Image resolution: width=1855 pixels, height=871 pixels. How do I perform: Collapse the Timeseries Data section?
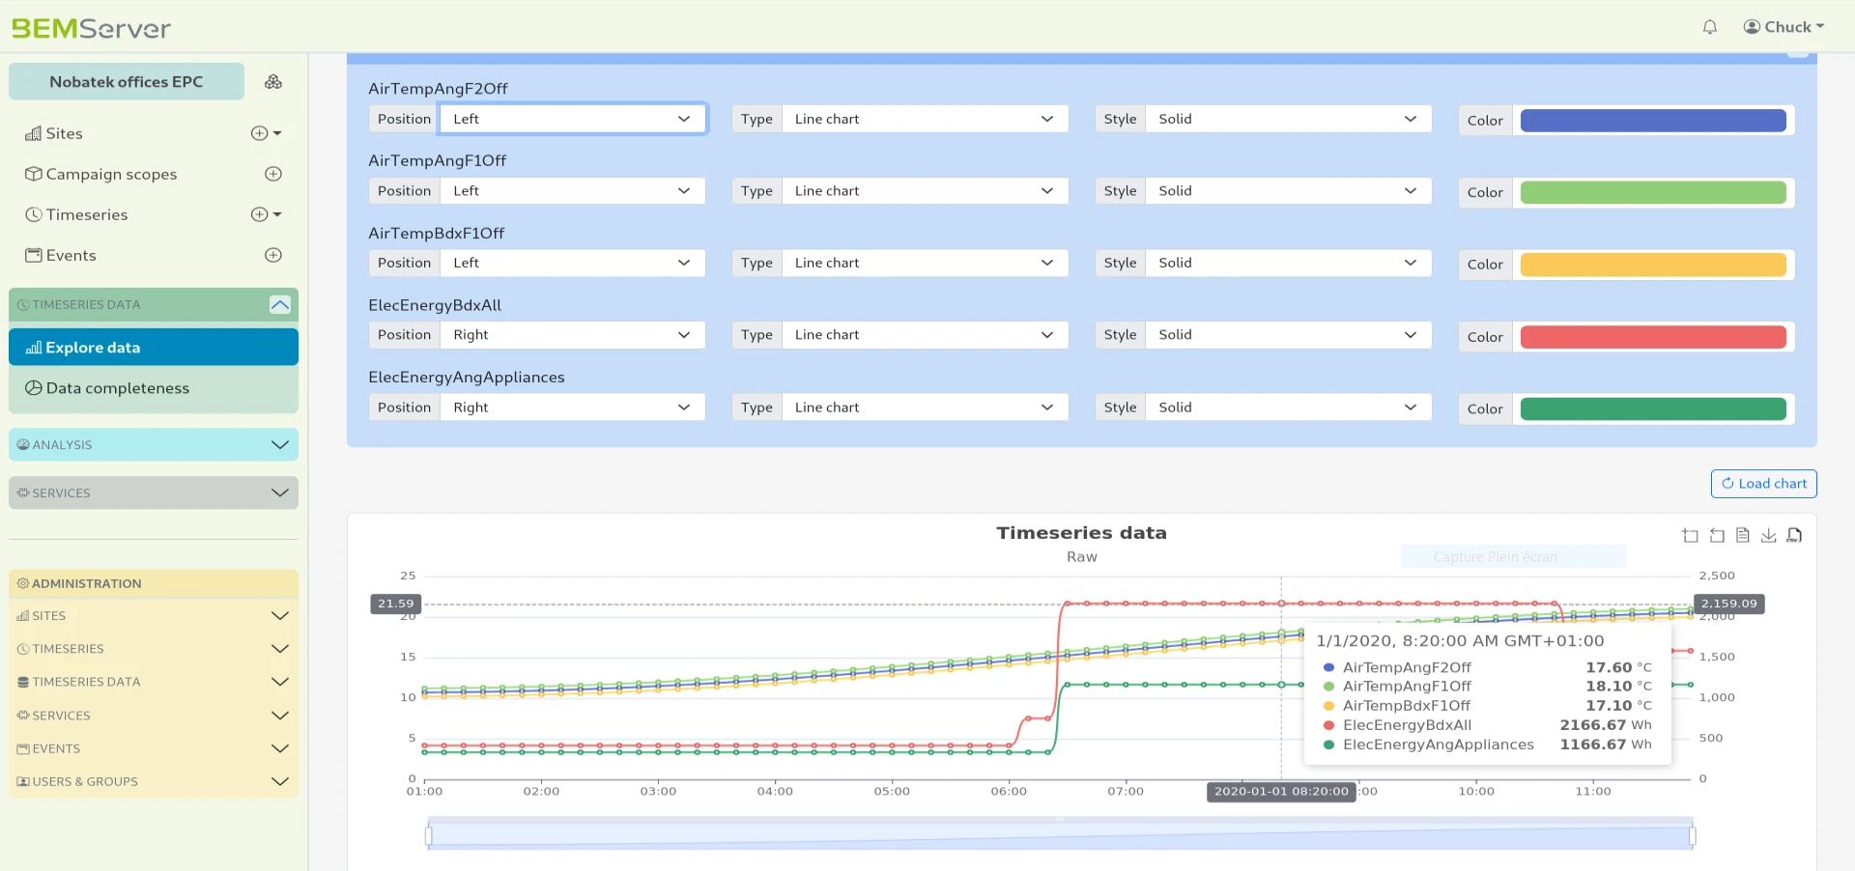tap(280, 305)
